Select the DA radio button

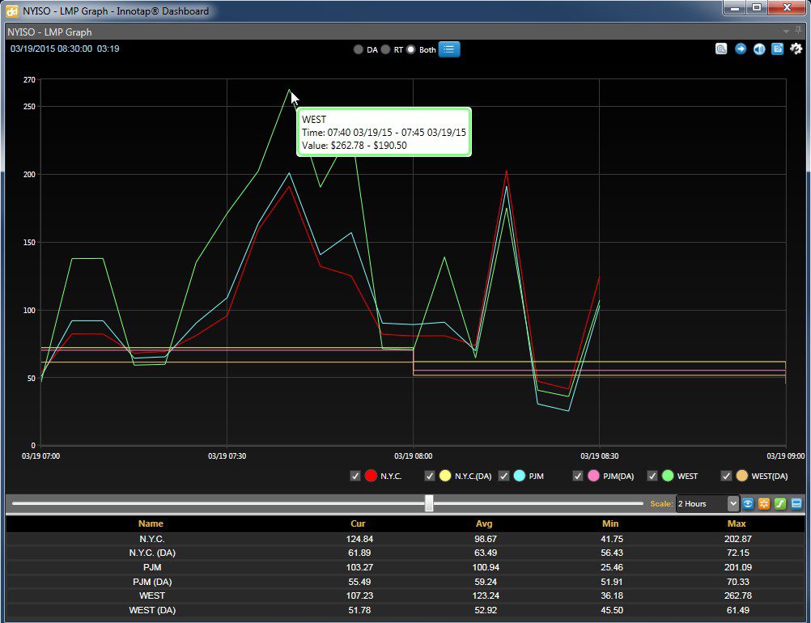[358, 49]
